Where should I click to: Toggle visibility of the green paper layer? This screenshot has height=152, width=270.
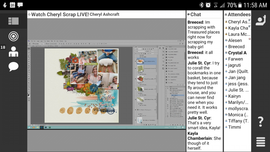point(136,69)
